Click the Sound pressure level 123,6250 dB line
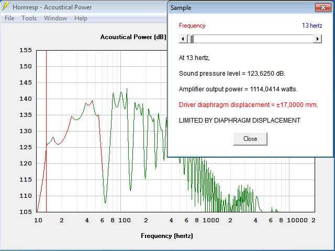The height and width of the screenshot is (251, 335). click(232, 74)
